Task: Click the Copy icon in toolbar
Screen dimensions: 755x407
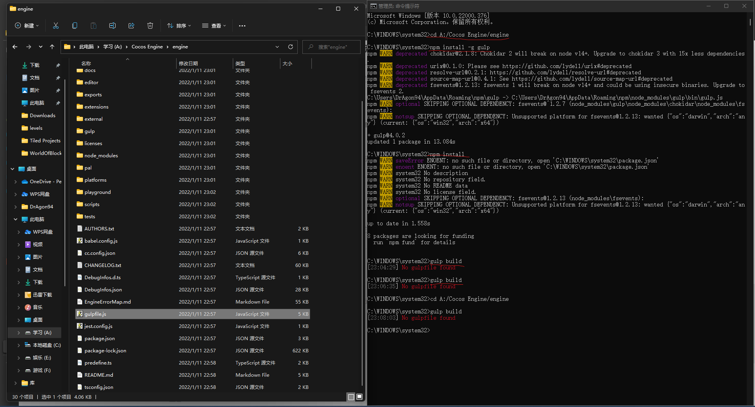Action: tap(75, 26)
